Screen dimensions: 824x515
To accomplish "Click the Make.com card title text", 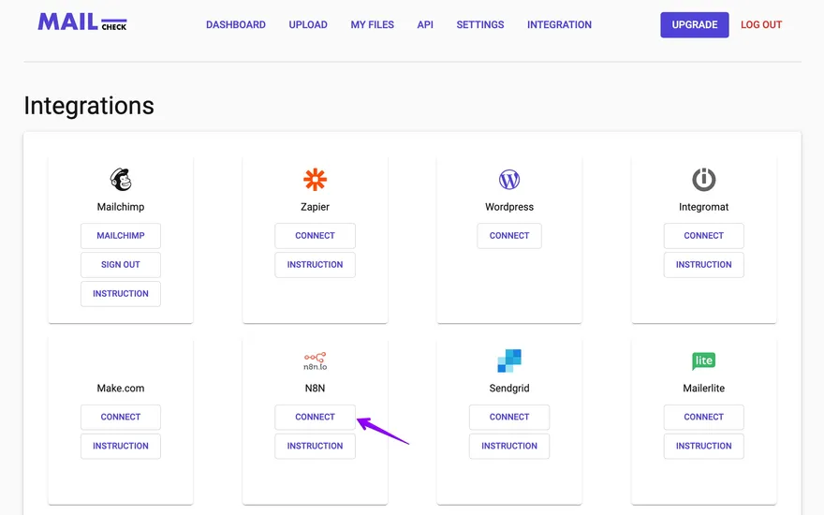I will point(121,388).
